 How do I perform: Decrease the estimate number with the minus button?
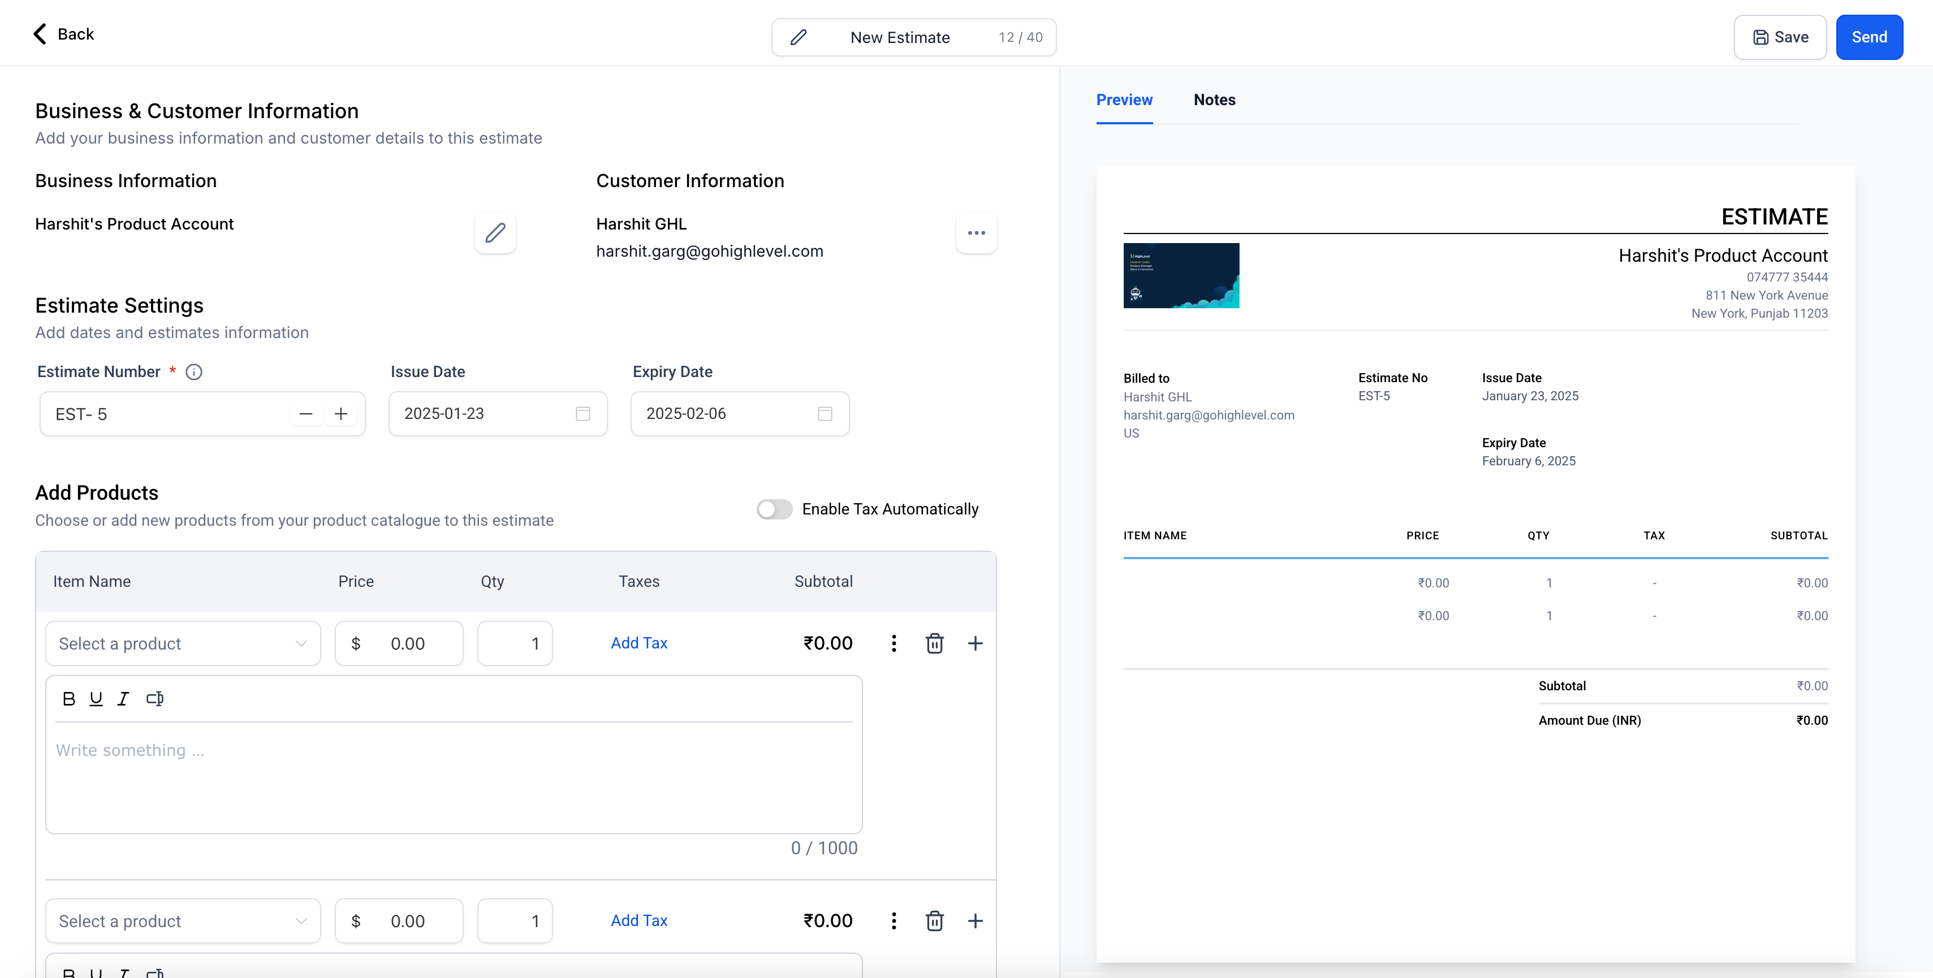(x=305, y=414)
